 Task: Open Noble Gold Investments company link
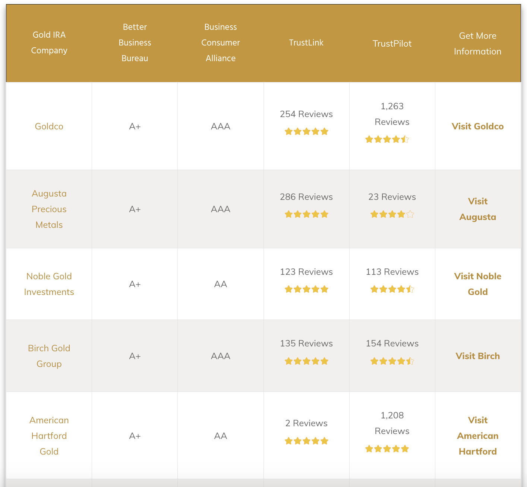(x=49, y=284)
